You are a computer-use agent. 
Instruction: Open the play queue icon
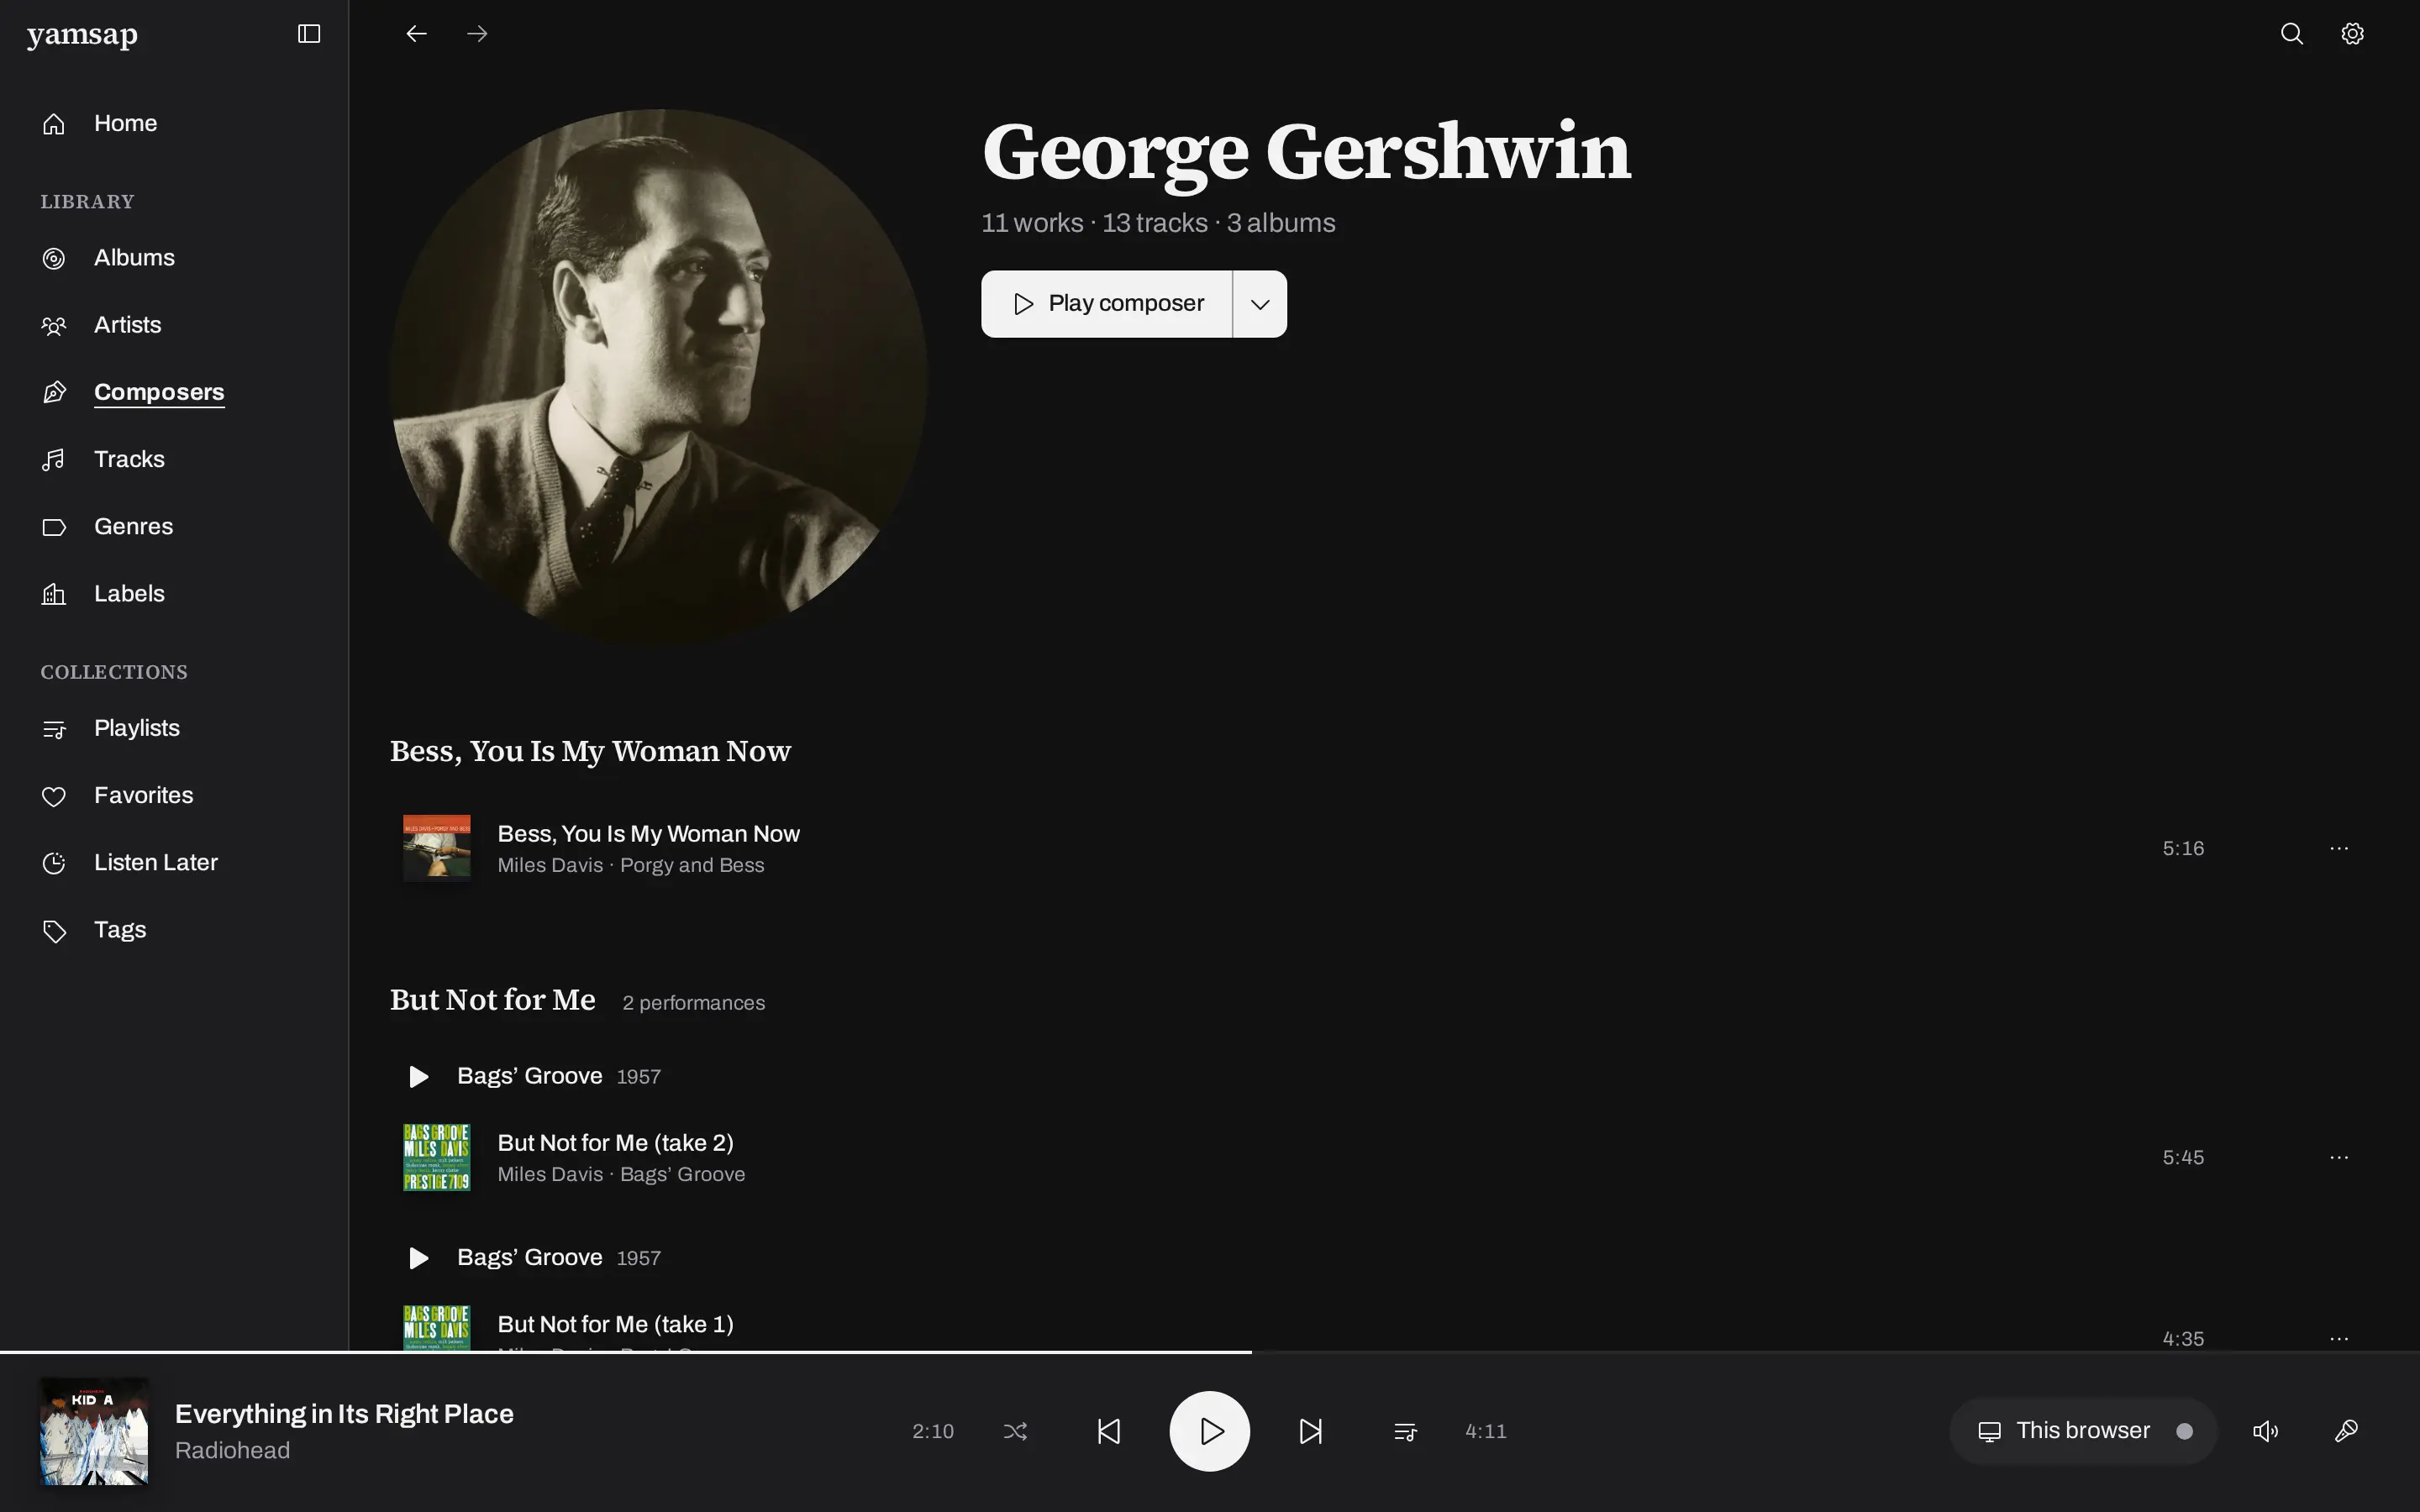[x=1404, y=1431]
